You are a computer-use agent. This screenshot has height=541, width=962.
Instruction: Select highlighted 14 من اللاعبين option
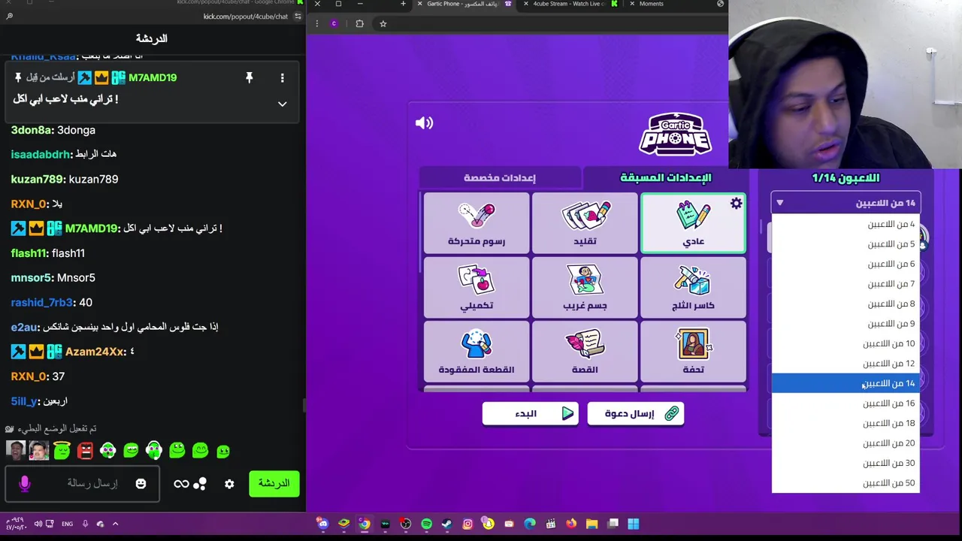coord(846,383)
